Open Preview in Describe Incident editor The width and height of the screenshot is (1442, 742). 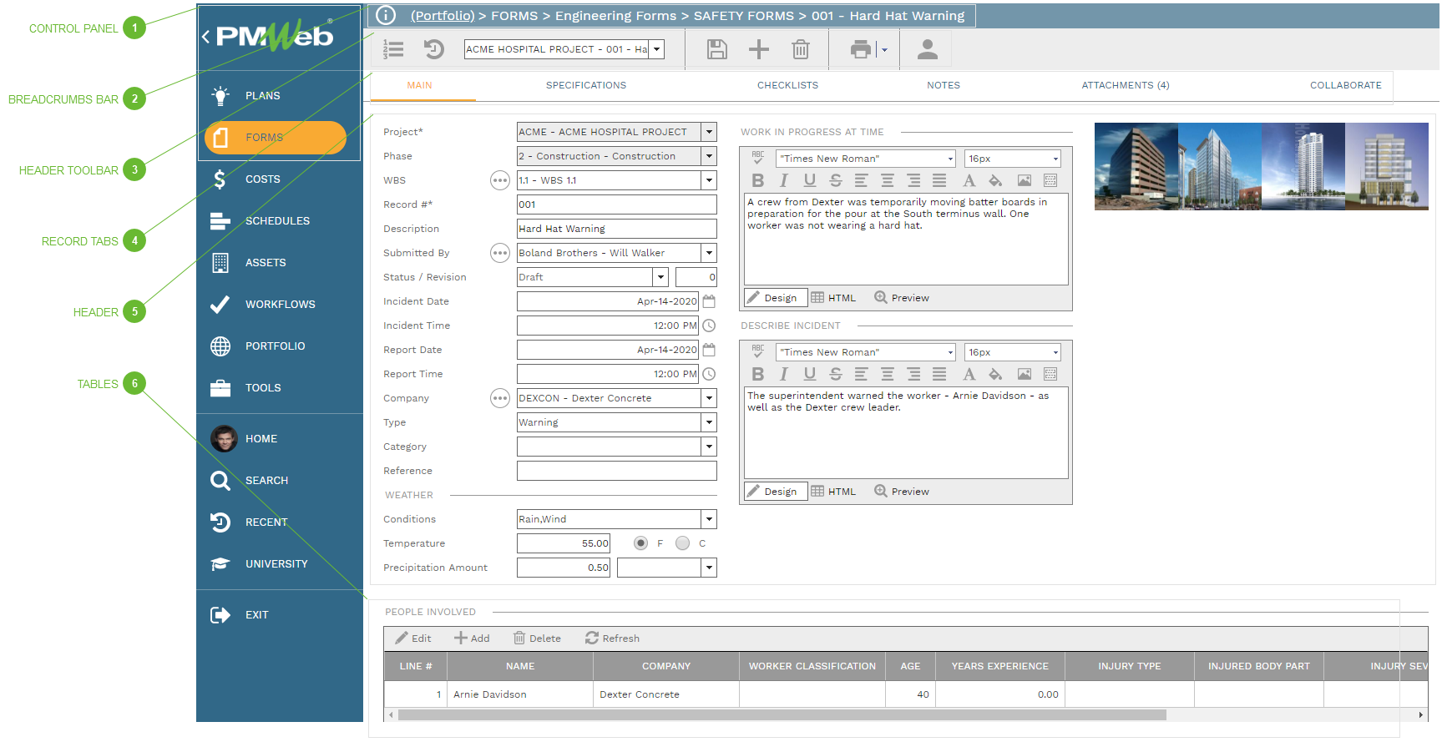pos(901,492)
